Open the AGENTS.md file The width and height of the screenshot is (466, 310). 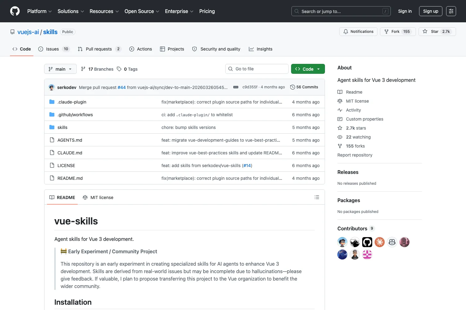(x=70, y=140)
